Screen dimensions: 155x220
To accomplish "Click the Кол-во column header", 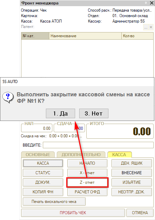I will pos(137,36).
